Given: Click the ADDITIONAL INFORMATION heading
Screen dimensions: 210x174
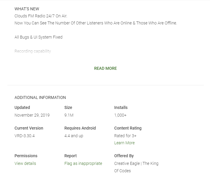Looking at the screenshot, I should click(40, 97).
